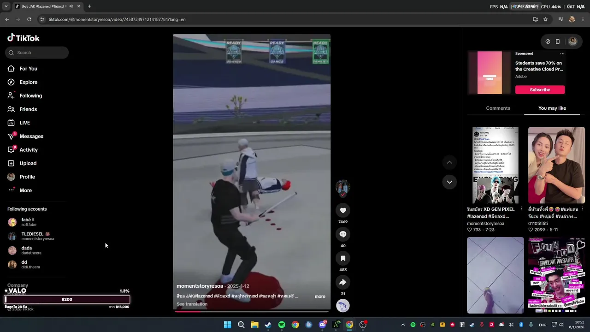This screenshot has height=332, width=590.
Task: Open the Windows Start menu
Action: [x=227, y=325]
